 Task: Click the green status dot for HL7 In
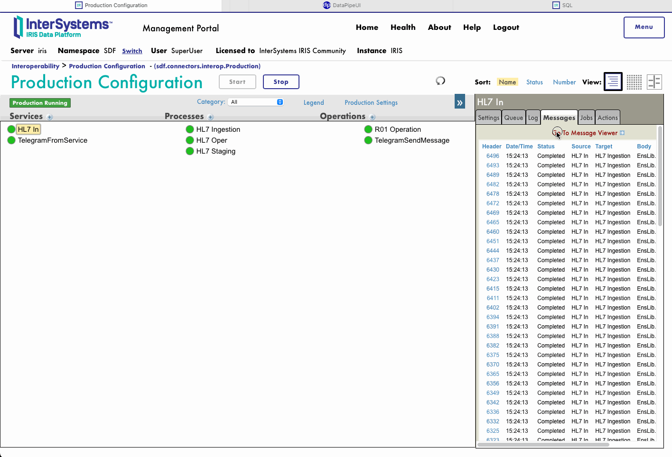(11, 129)
